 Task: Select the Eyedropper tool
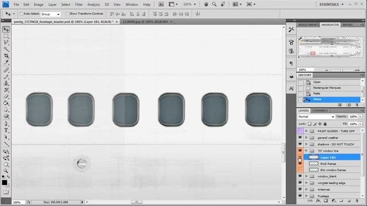6,62
